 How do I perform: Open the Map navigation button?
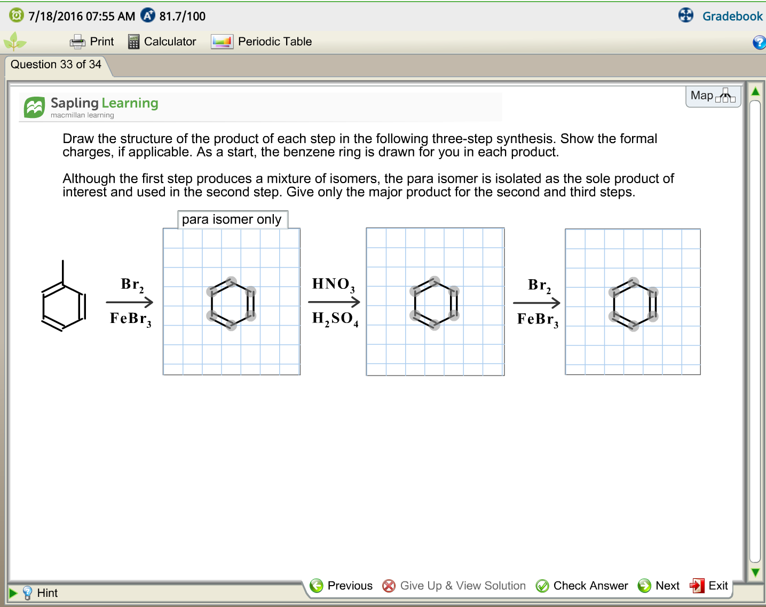point(713,96)
